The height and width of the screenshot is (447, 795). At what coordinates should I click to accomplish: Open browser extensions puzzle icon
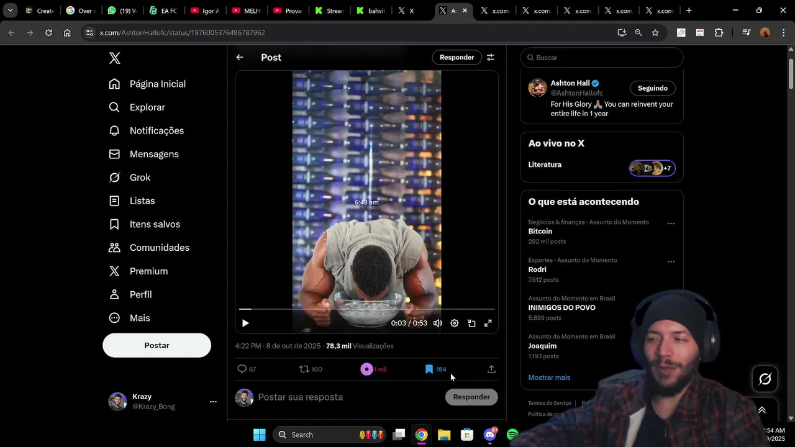(719, 32)
